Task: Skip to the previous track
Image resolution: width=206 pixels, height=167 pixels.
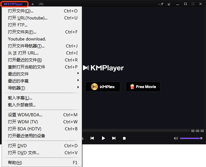Action: [92, 138]
